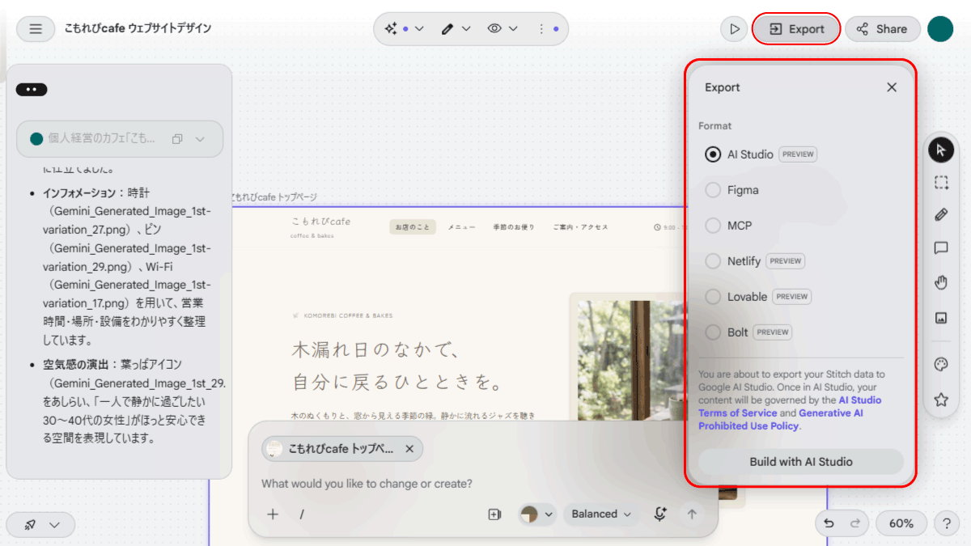
Task: Click the image tool in right toolbar
Action: (940, 318)
